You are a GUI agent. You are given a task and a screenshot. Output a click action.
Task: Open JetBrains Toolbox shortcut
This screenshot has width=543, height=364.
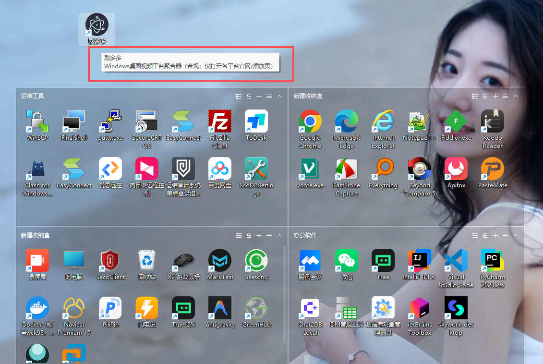coord(419,316)
